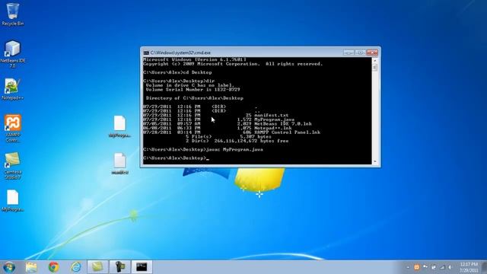
Task: Click 'MyProgram.java' in the dir listing
Action: [x=274, y=119]
